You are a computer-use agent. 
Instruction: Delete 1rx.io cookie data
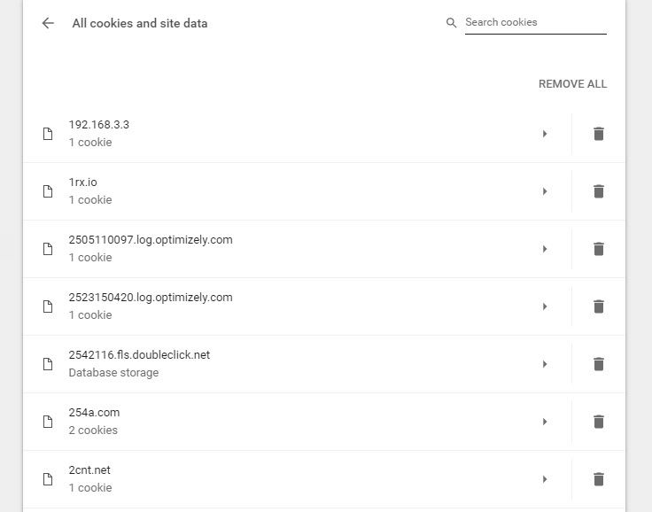599,191
